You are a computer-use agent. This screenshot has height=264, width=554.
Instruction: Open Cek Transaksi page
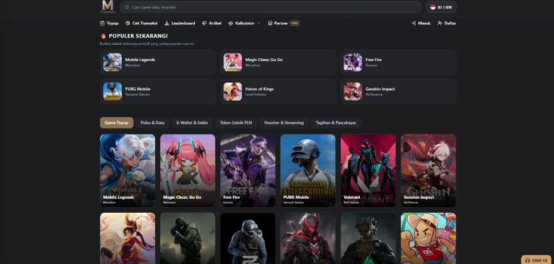coord(141,23)
